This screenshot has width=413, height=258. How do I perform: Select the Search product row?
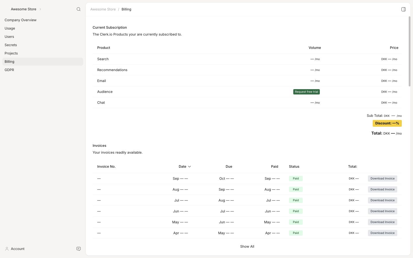point(247,59)
